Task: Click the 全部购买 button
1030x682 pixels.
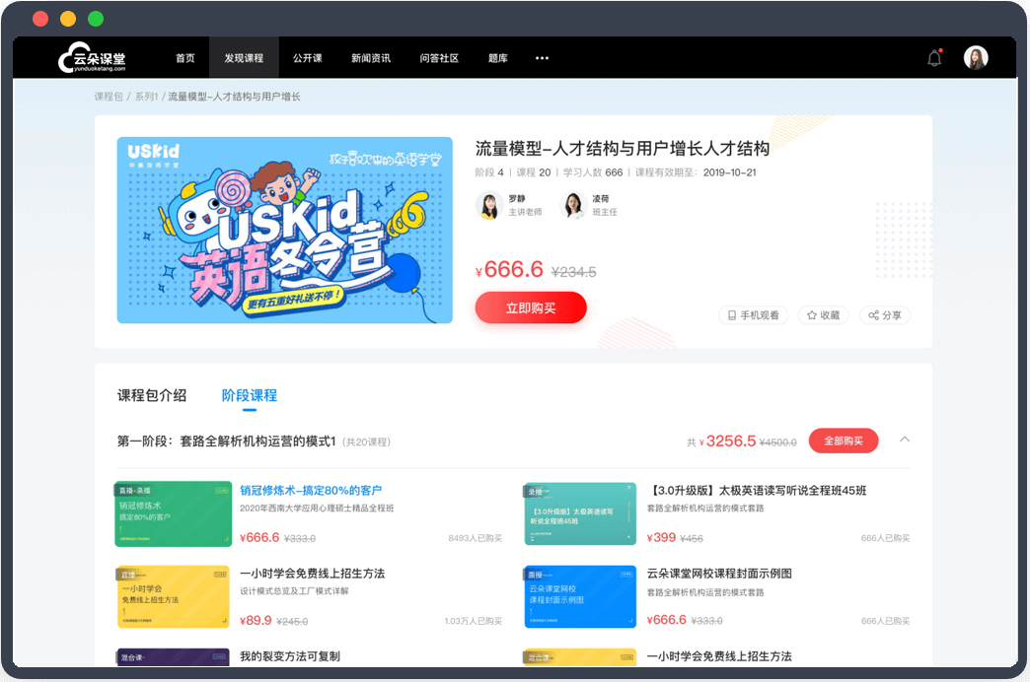Action: [844, 441]
